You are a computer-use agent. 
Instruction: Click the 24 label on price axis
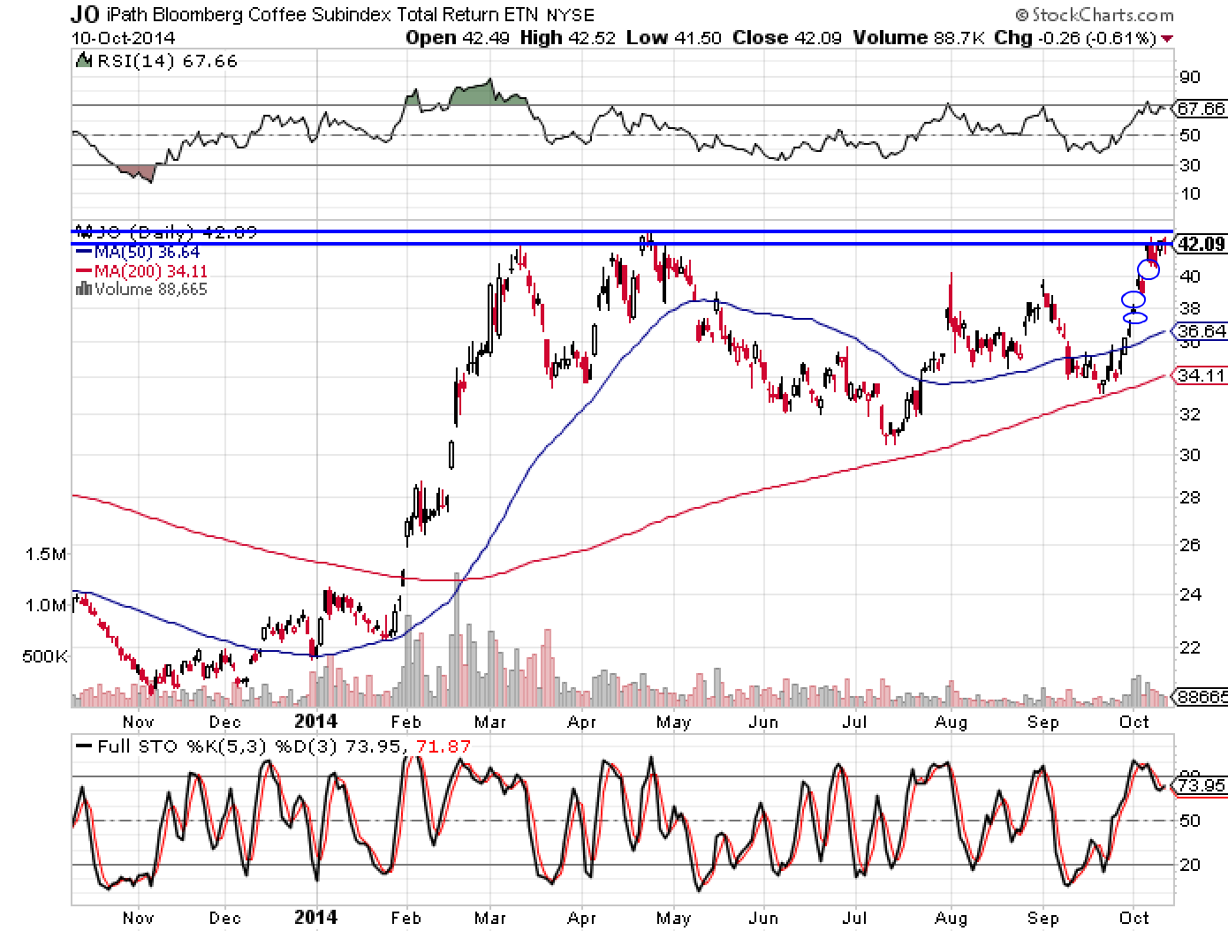pos(1191,594)
